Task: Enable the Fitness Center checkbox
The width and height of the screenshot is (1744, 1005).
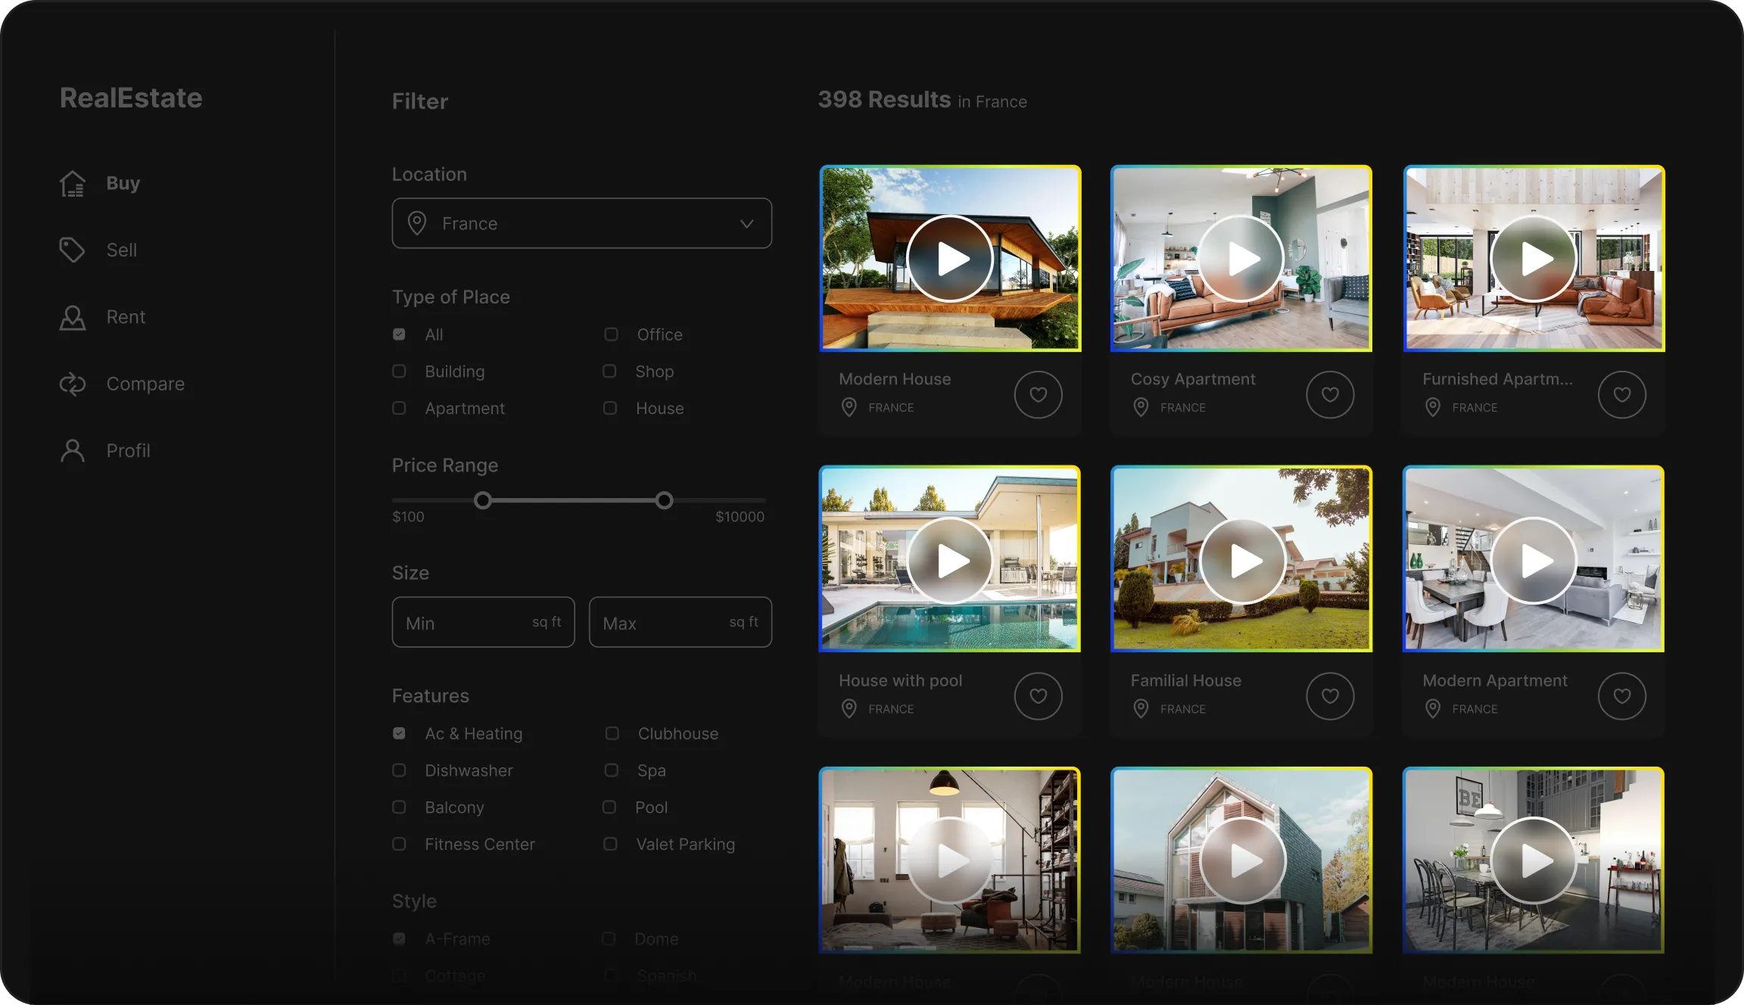Action: tap(399, 844)
